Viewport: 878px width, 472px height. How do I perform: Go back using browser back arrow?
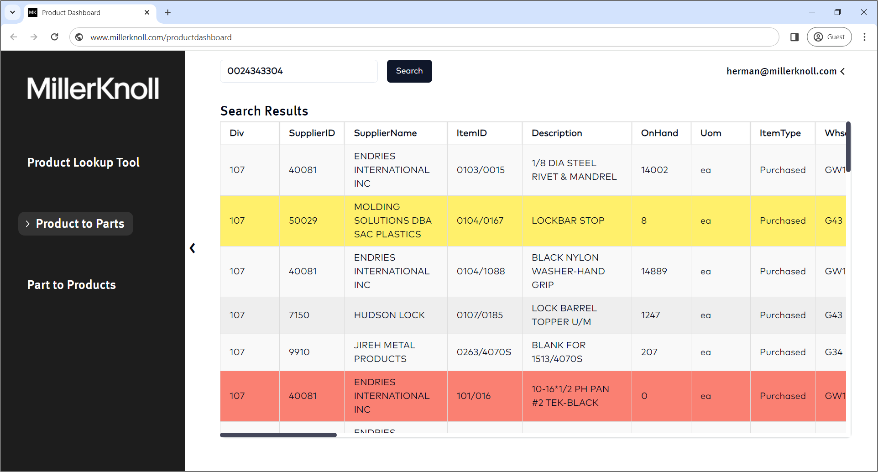click(14, 37)
